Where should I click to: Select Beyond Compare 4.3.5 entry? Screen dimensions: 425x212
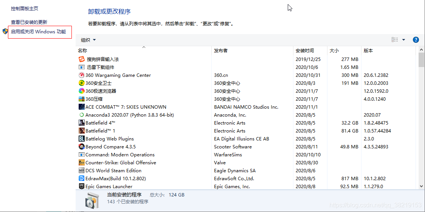(x=110, y=147)
